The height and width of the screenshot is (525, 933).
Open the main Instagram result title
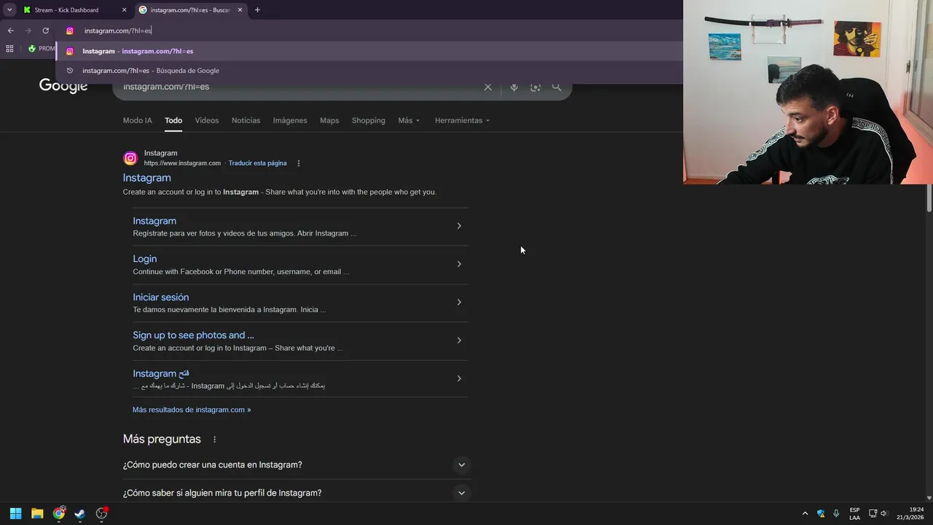pos(147,178)
